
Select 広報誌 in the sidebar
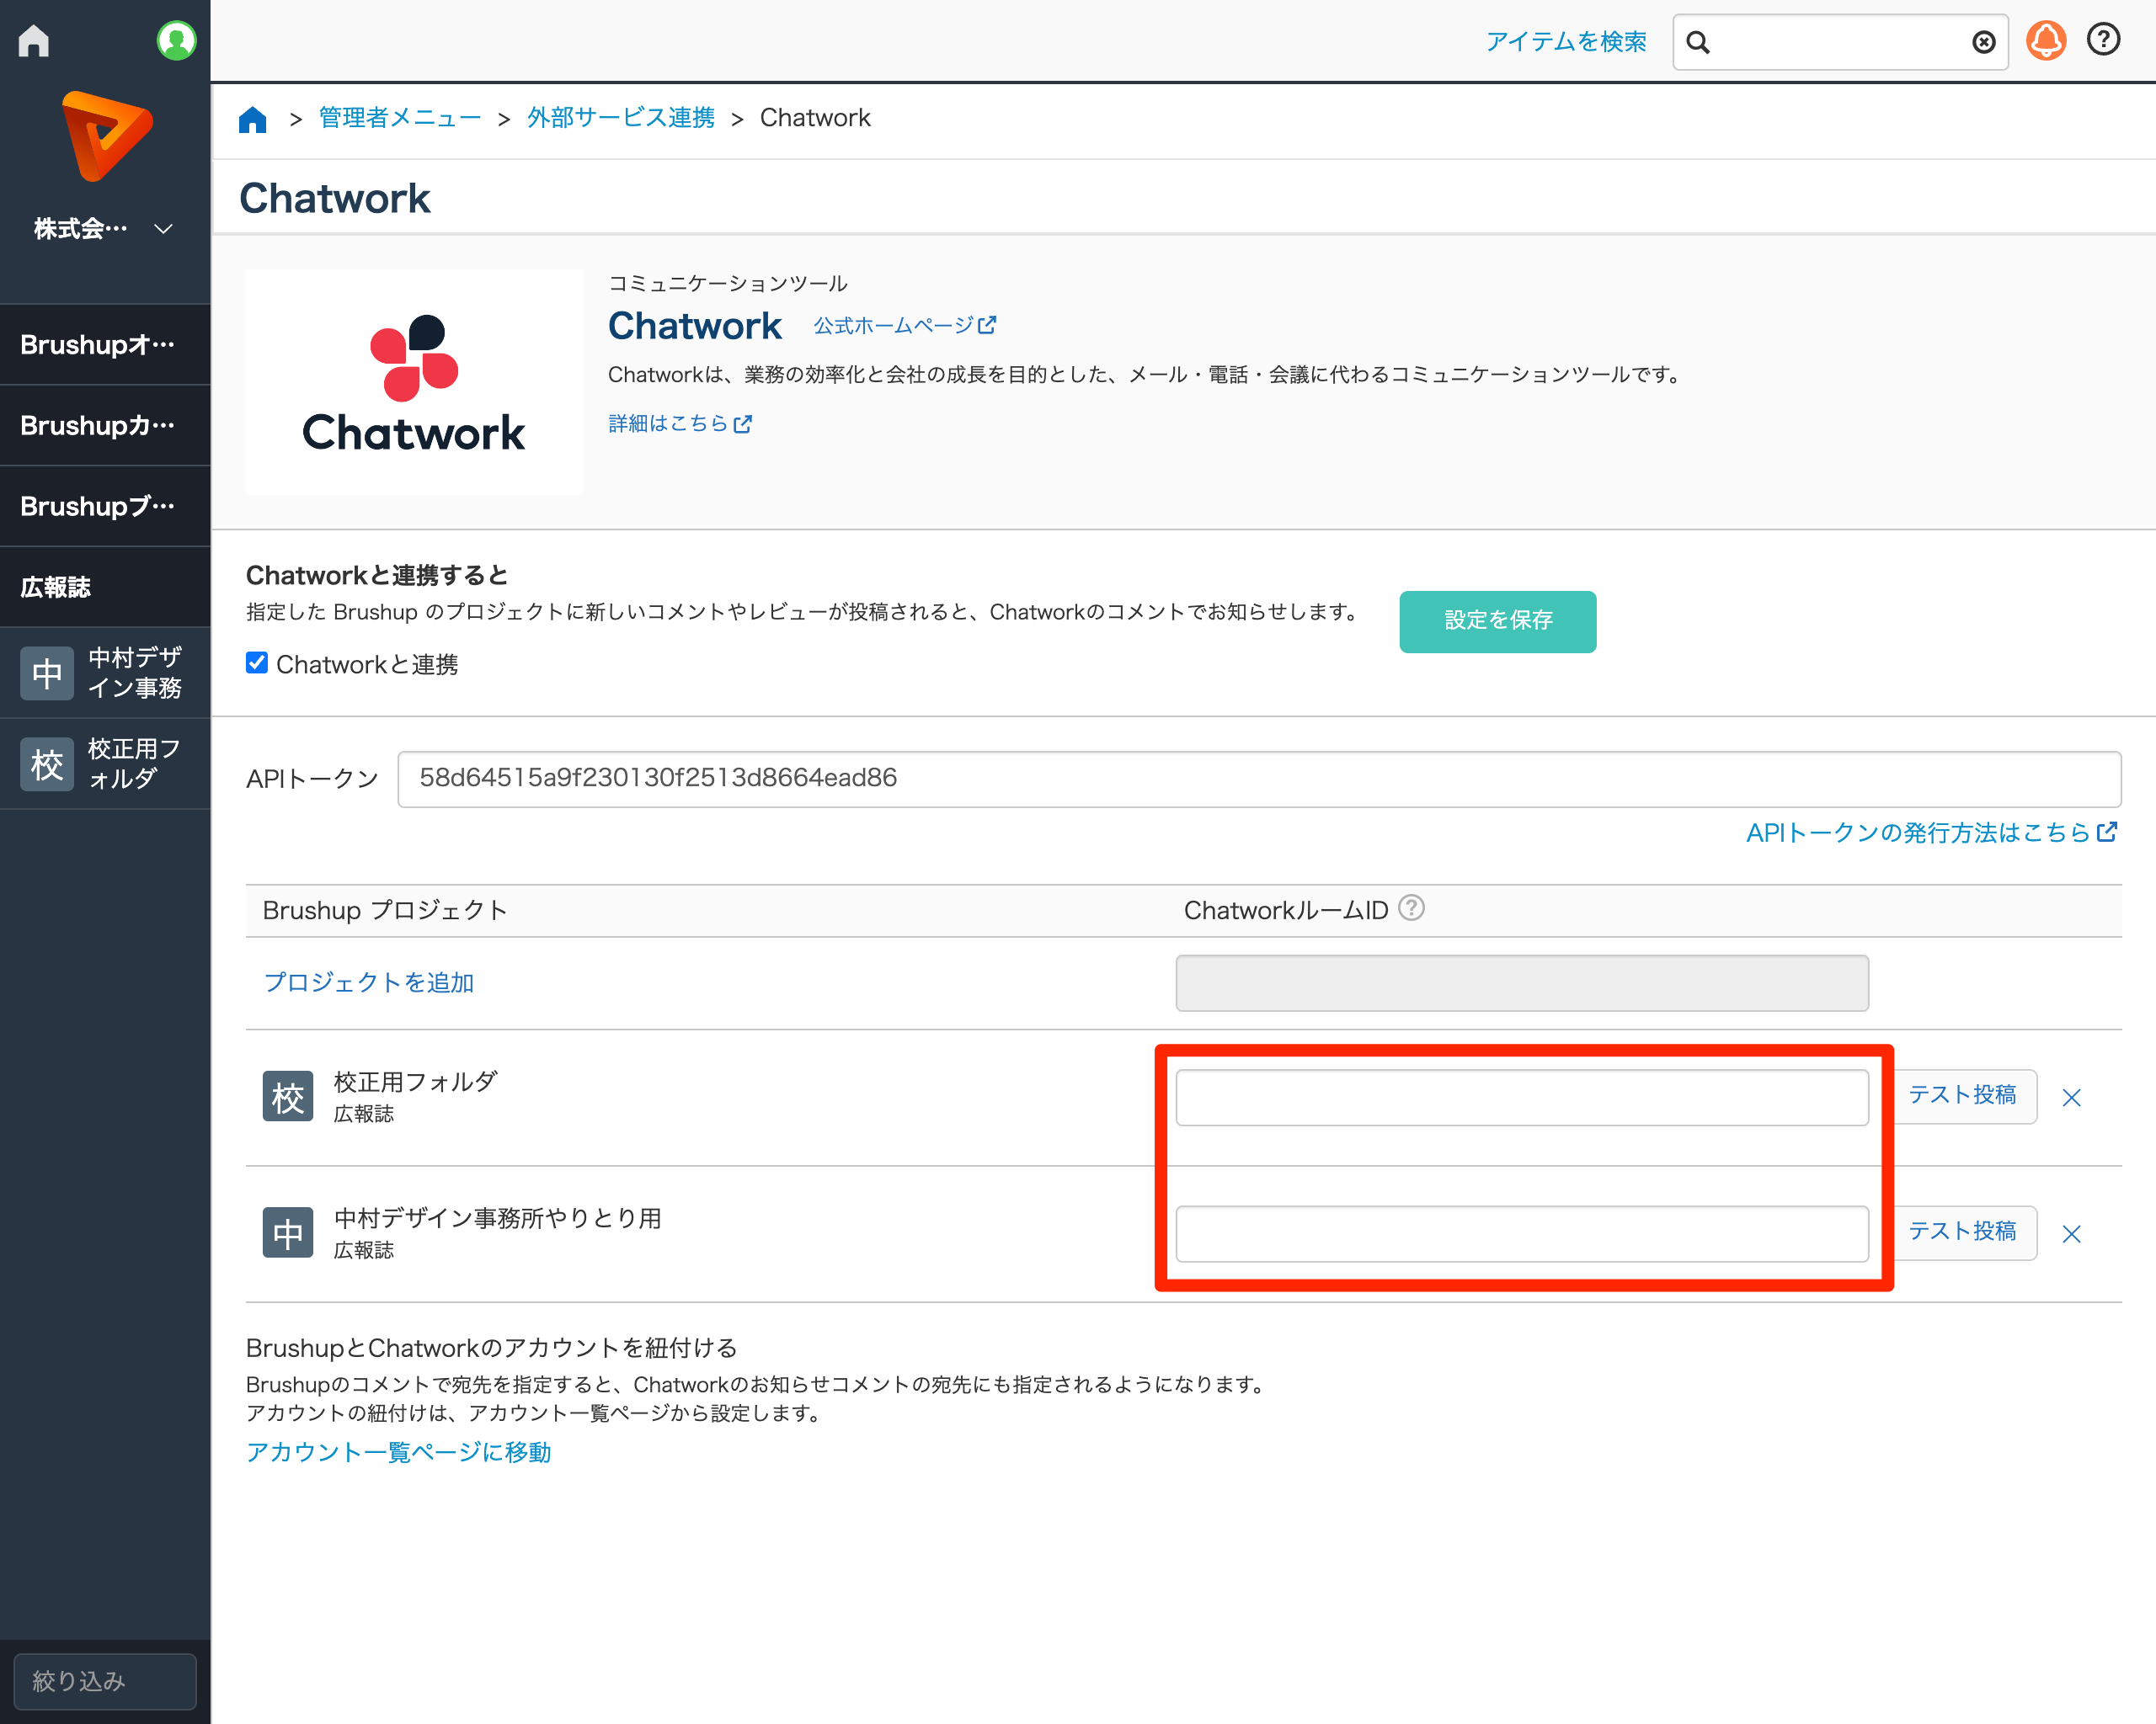point(105,588)
